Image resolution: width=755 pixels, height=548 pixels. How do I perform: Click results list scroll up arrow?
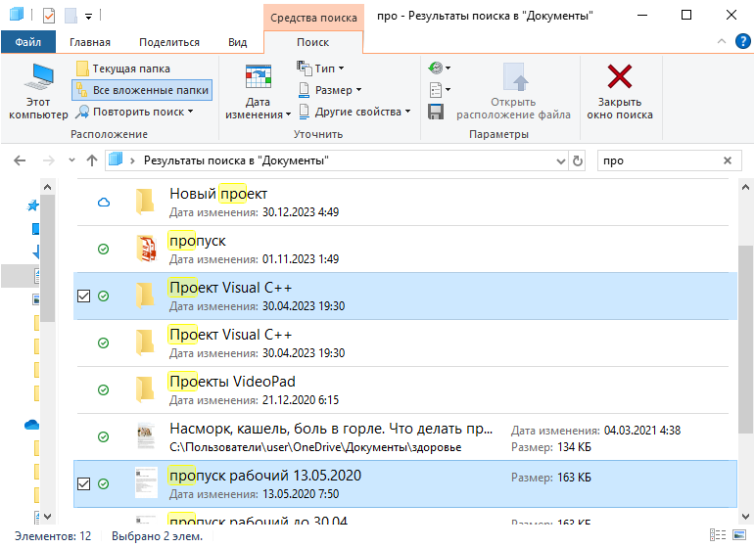745,187
